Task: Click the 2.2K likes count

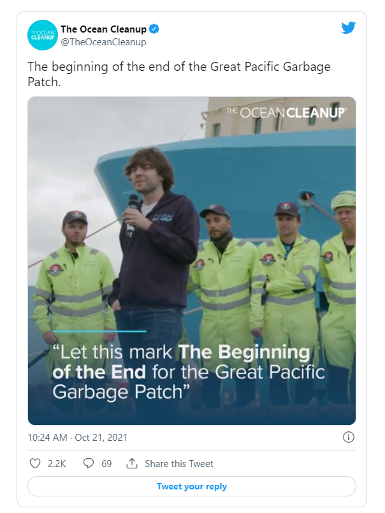Action: click(x=57, y=464)
